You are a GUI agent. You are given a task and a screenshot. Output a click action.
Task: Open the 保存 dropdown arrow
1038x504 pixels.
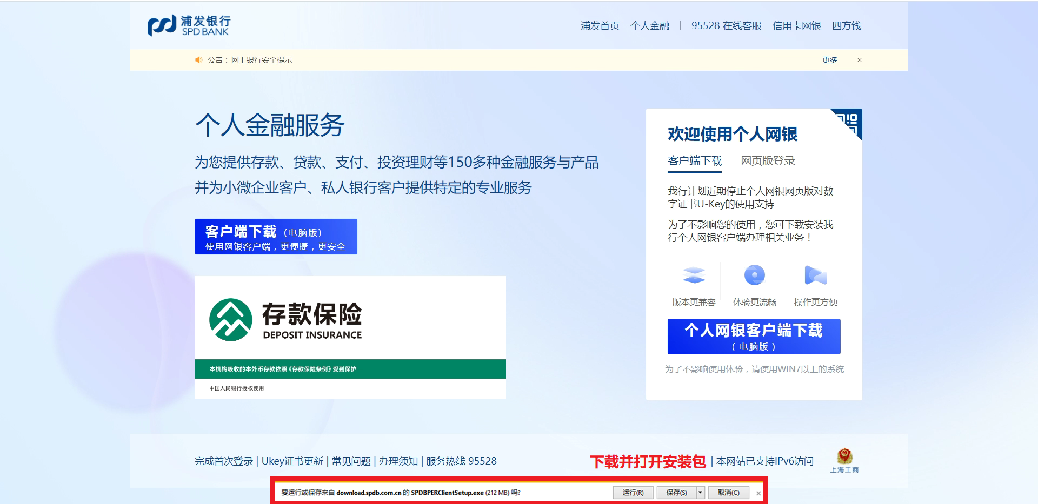click(x=700, y=492)
